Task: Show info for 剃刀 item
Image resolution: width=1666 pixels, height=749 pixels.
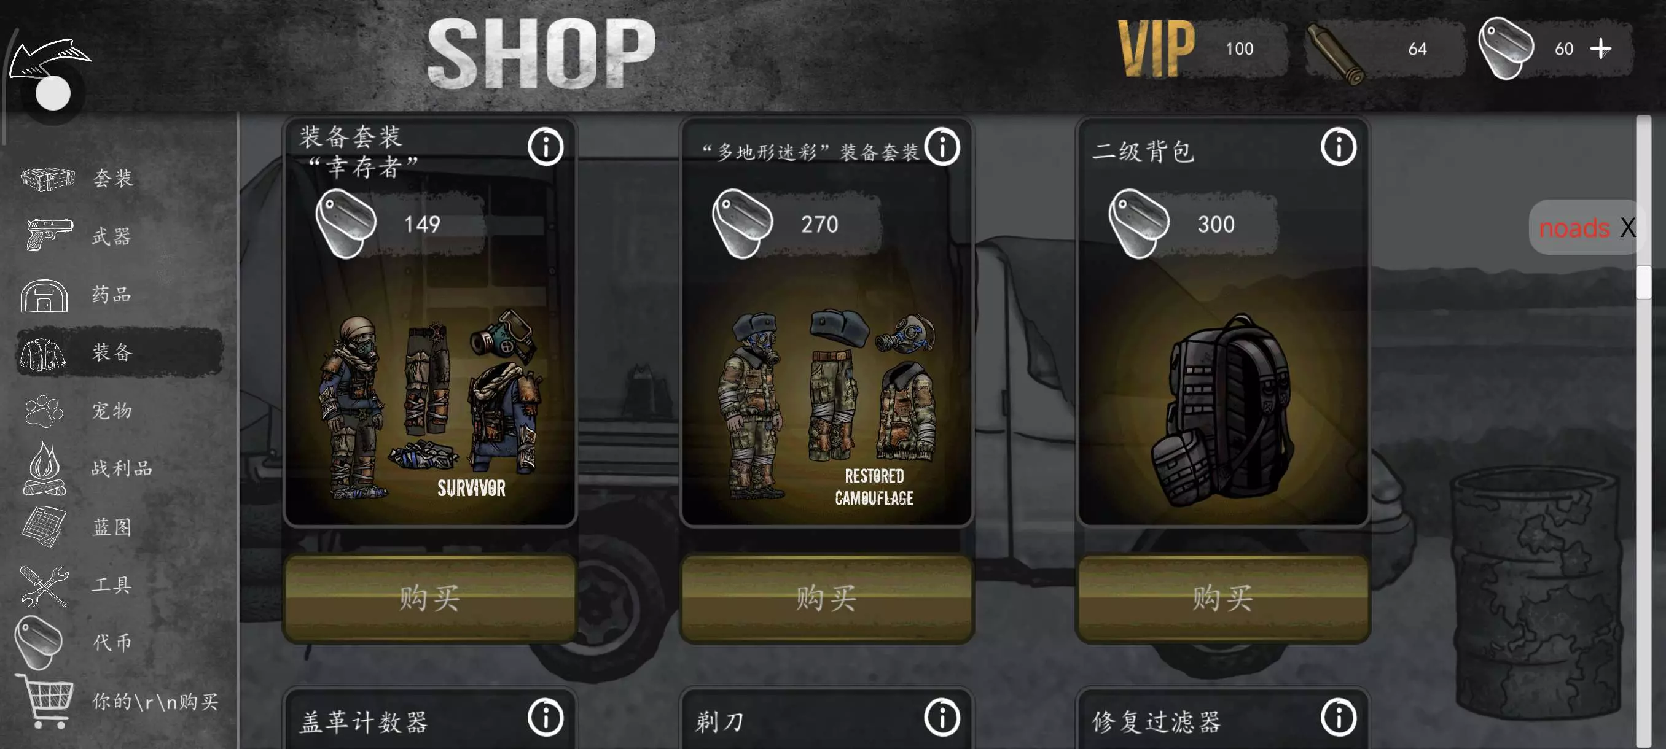Action: tap(942, 717)
